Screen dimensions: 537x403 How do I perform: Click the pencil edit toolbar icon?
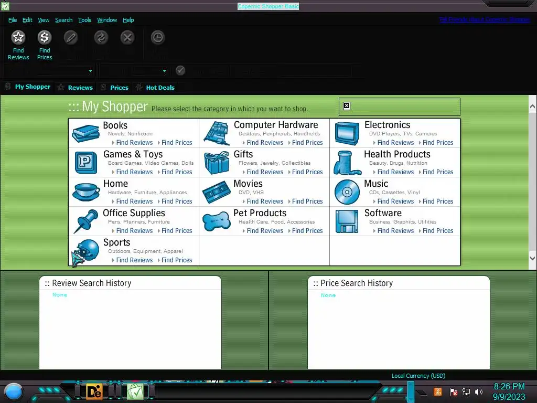coord(71,37)
